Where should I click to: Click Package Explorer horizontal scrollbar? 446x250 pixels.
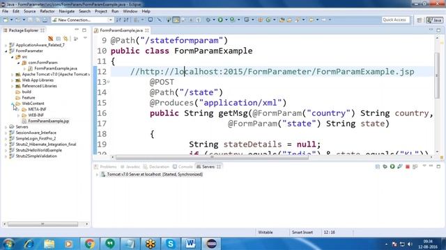[43, 224]
